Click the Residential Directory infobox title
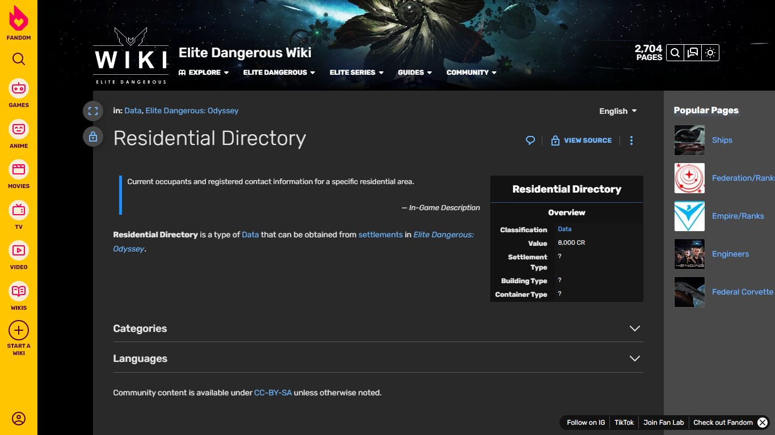Viewport: 775px width, 435px height. (x=567, y=189)
